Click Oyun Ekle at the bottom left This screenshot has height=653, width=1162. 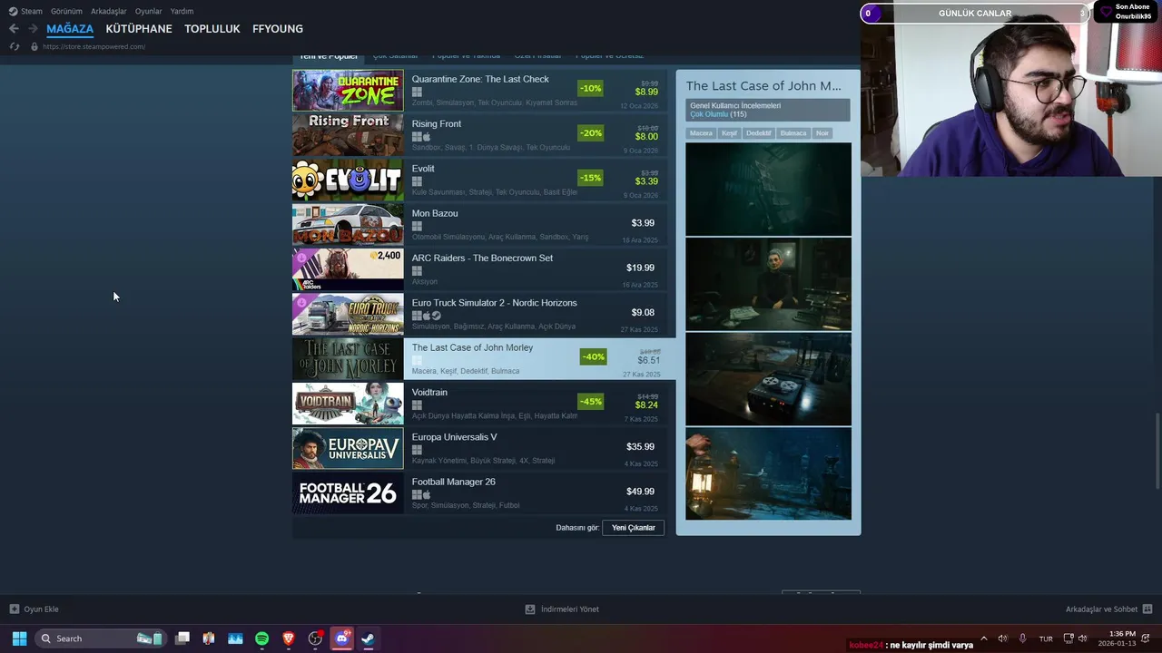(41, 609)
